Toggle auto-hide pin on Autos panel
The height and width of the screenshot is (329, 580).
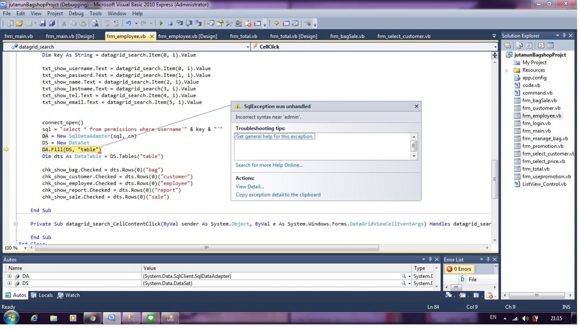click(430, 259)
